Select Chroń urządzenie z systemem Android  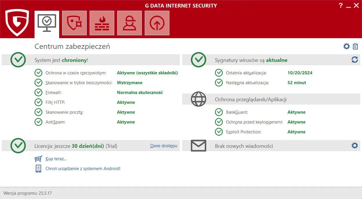tap(83, 168)
